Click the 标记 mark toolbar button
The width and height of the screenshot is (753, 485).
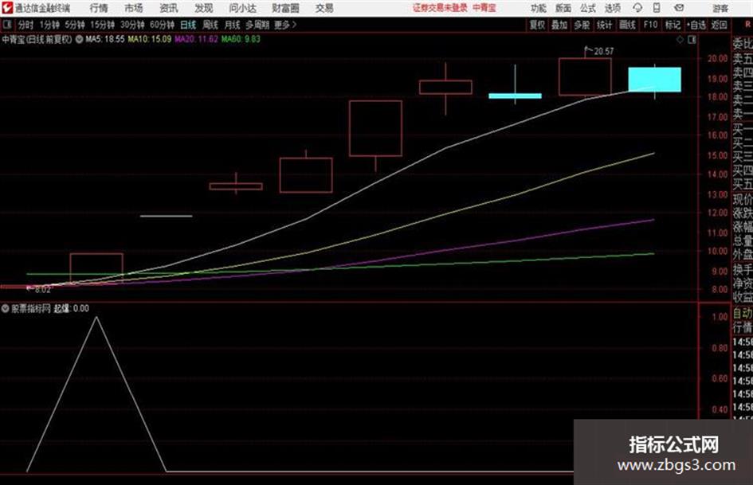673,25
